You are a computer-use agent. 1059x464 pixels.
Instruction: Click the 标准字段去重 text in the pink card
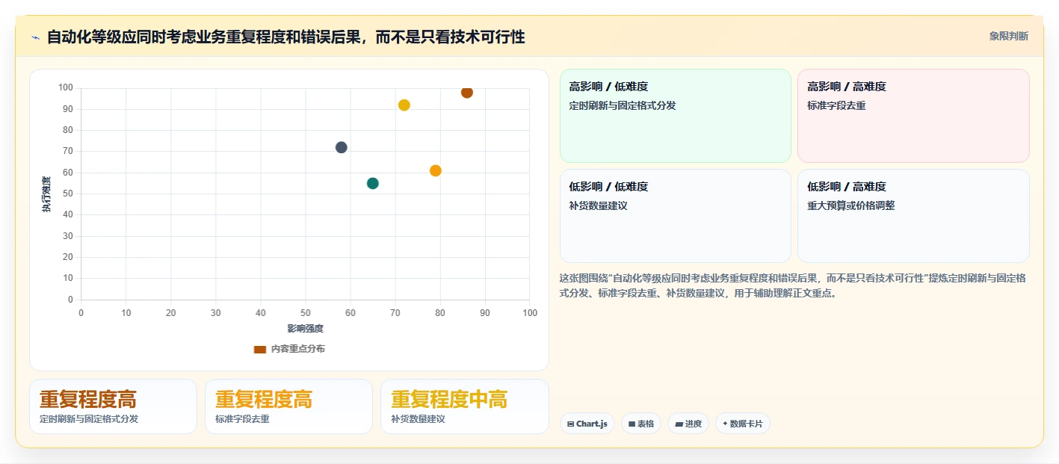tap(836, 106)
